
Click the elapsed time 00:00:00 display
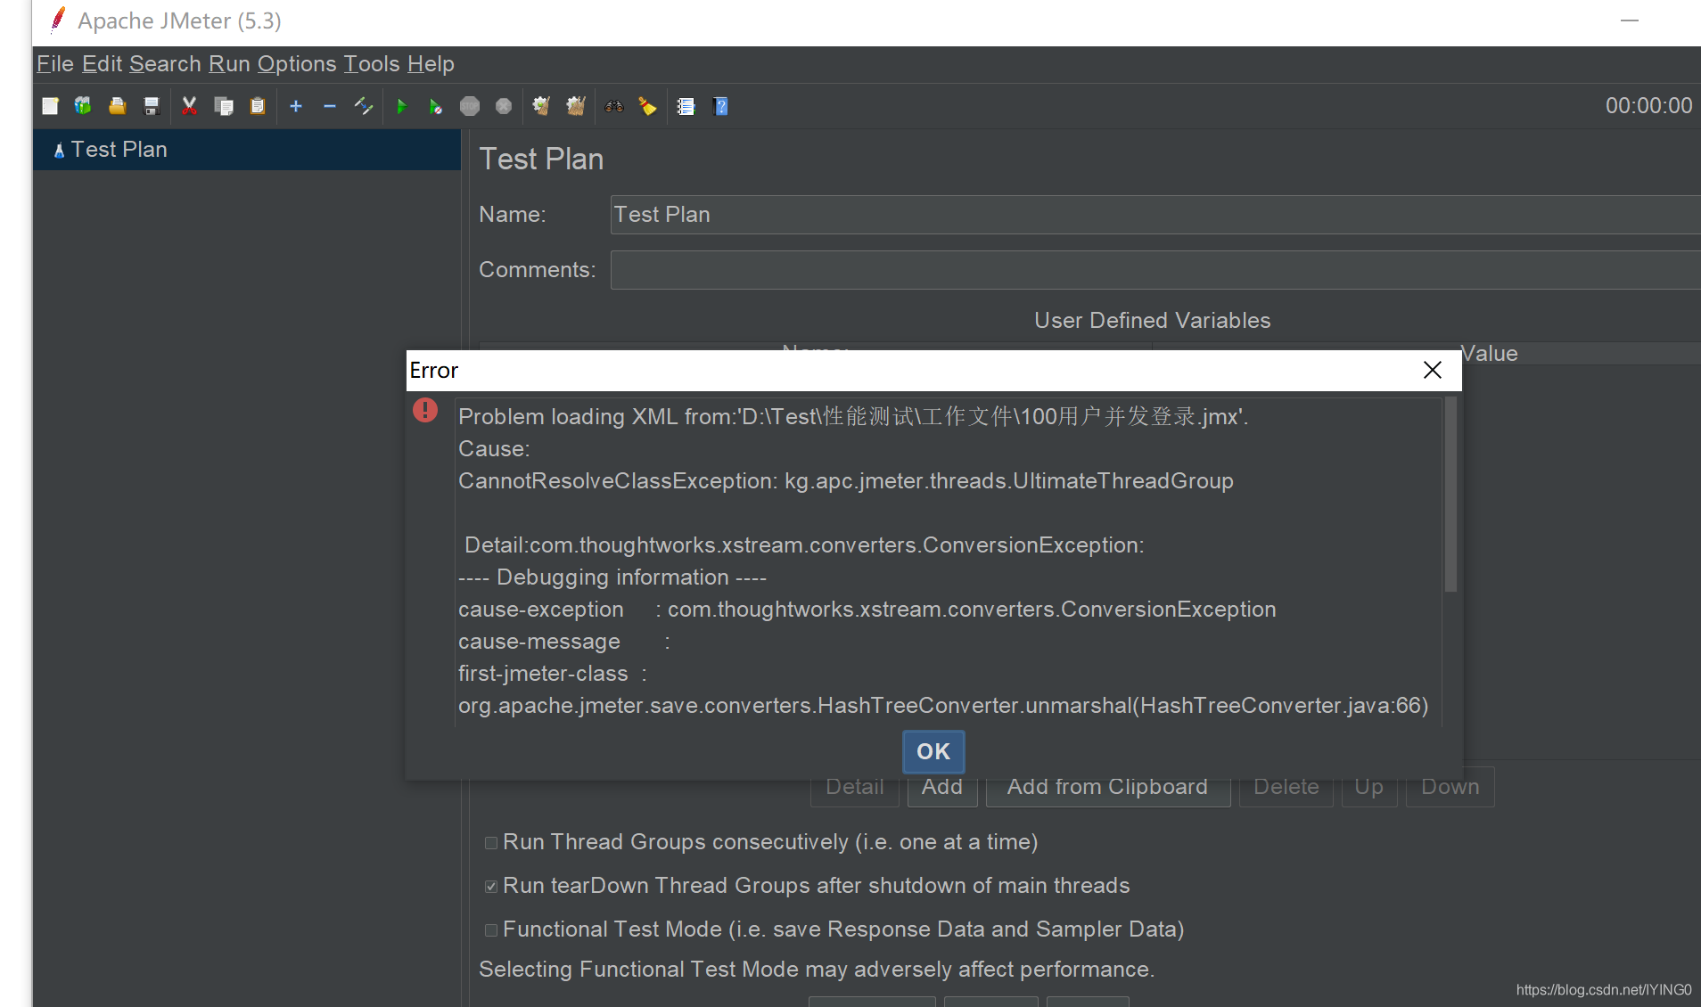[1648, 106]
